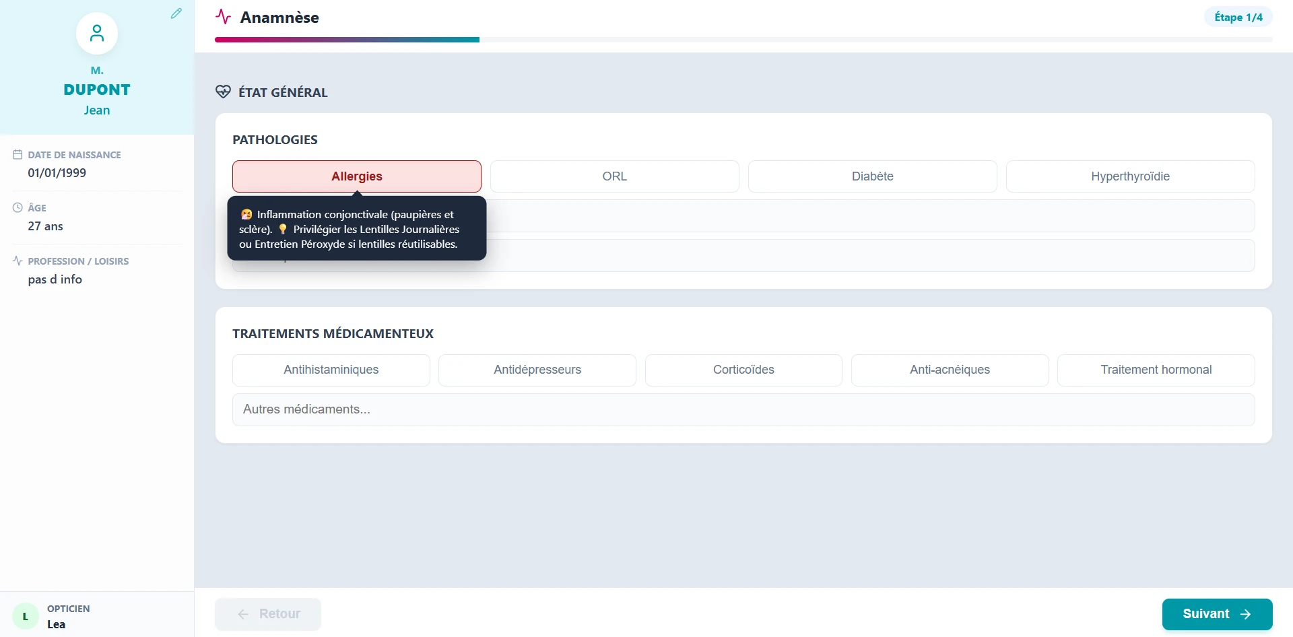
Task: Click the pencil edit icon in patient card
Action: (176, 13)
